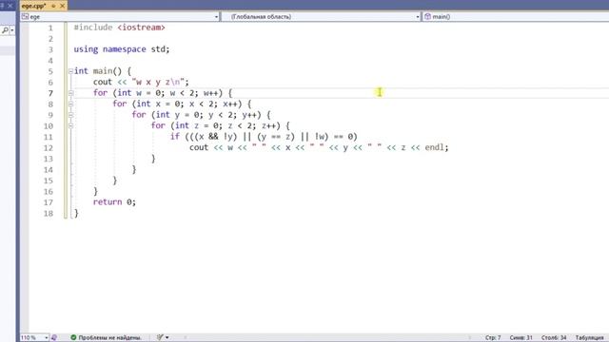Click 'using namespace std;' on line 3
609x342 pixels.
coord(122,49)
